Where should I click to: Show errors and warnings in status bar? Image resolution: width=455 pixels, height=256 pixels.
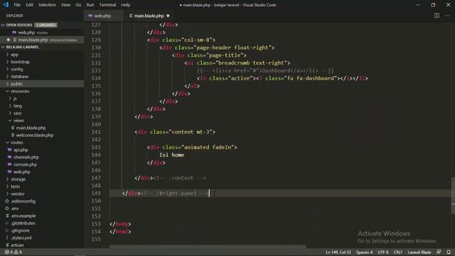(14, 252)
